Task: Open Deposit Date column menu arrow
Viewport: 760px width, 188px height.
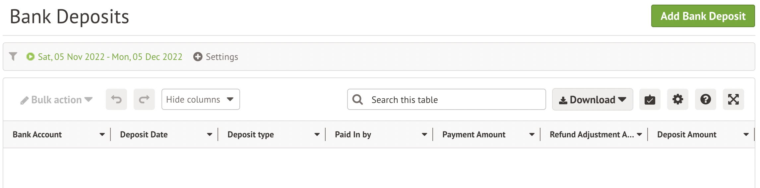Action: (x=210, y=134)
